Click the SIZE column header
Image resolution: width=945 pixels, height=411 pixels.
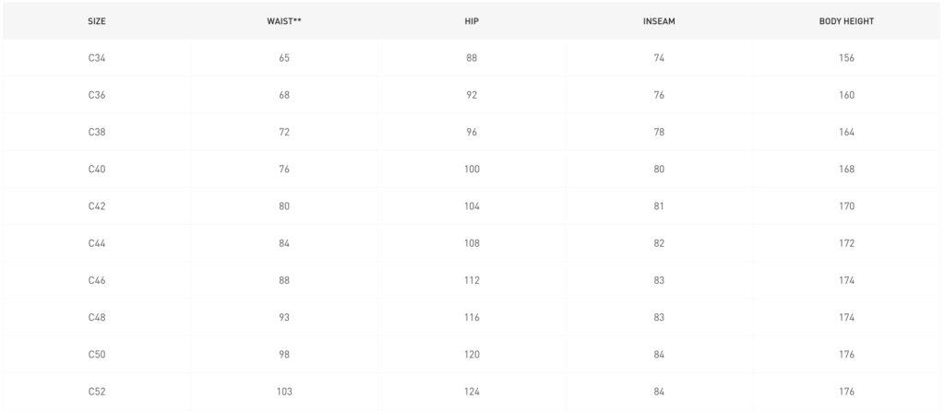(96, 21)
